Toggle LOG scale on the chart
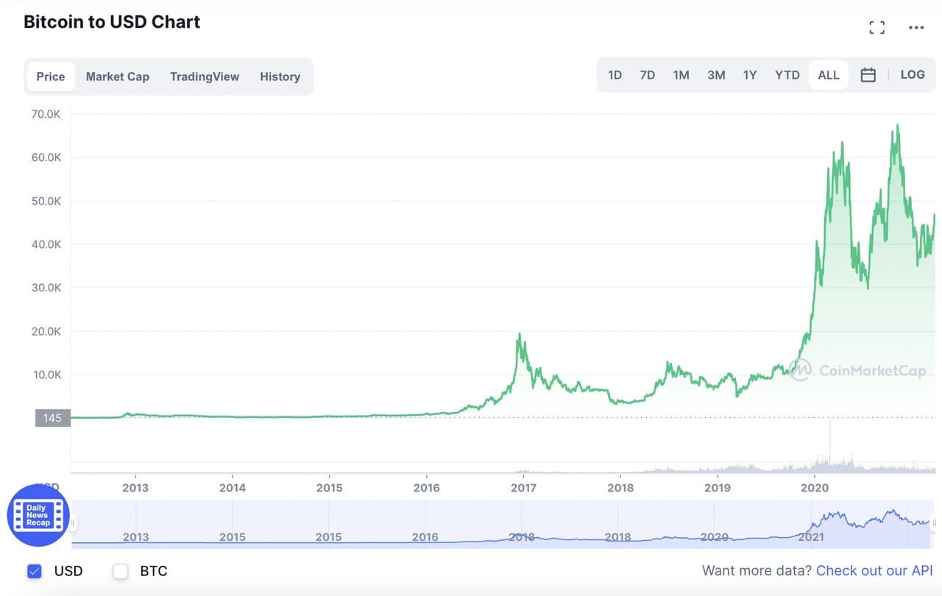 (913, 75)
